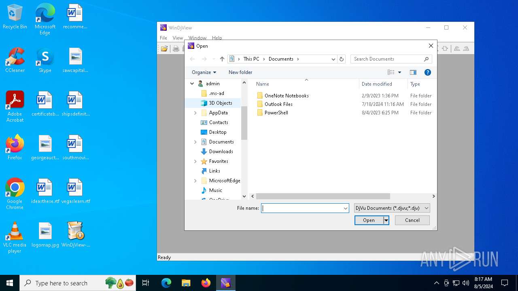Click the change view icon in Open dialog

pos(391,72)
